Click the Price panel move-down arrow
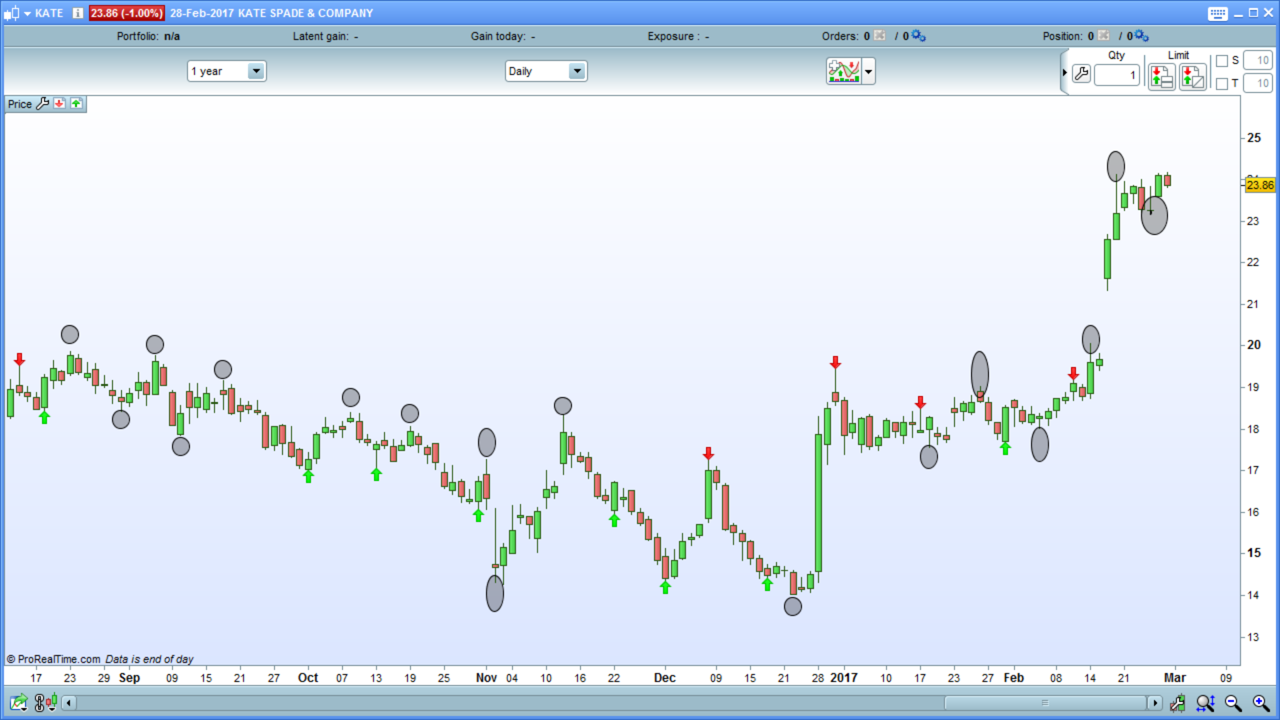Screen dimensions: 1280x720 click(59, 103)
